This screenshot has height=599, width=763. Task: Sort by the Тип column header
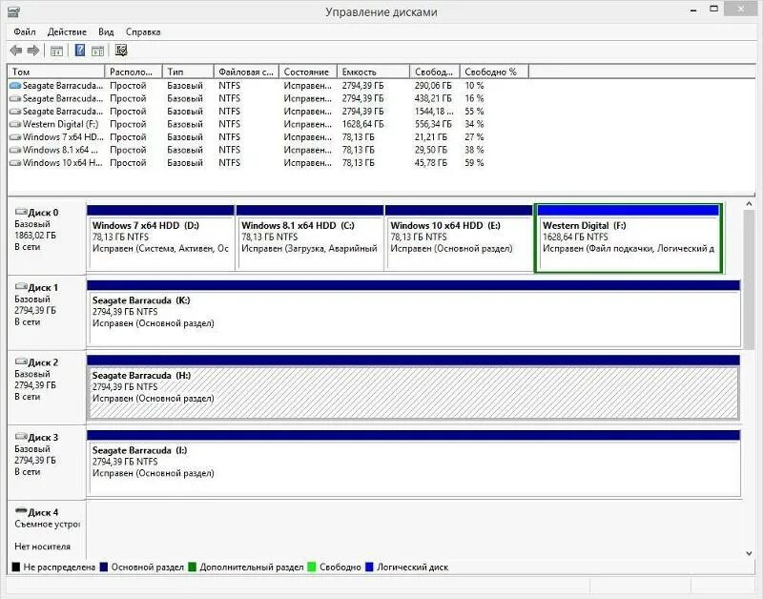[x=188, y=72]
